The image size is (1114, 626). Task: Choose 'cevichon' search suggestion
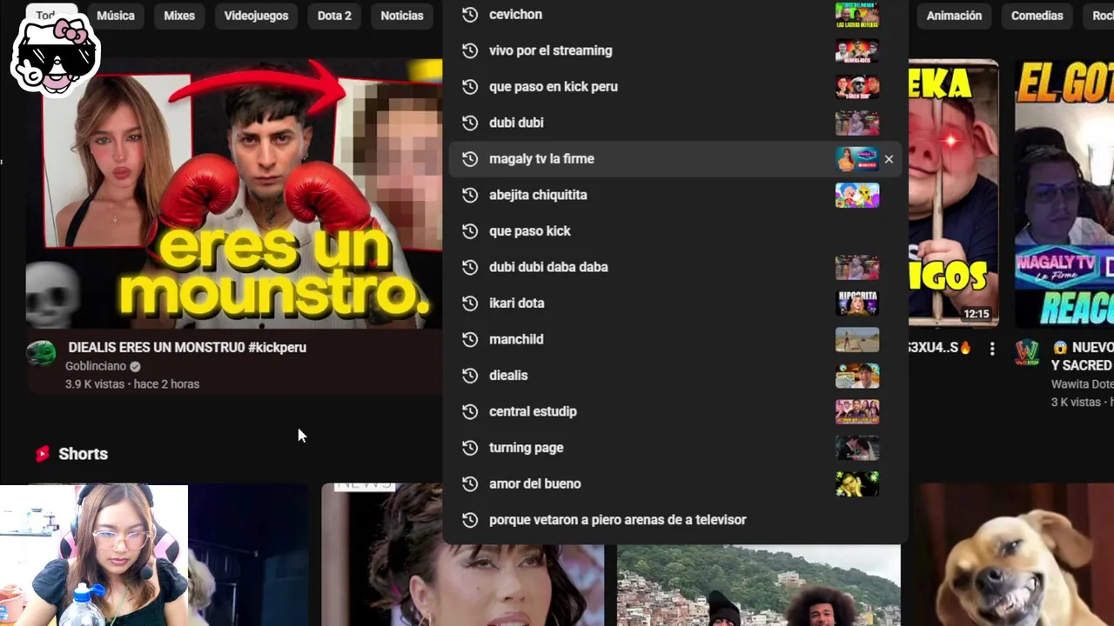click(674, 15)
